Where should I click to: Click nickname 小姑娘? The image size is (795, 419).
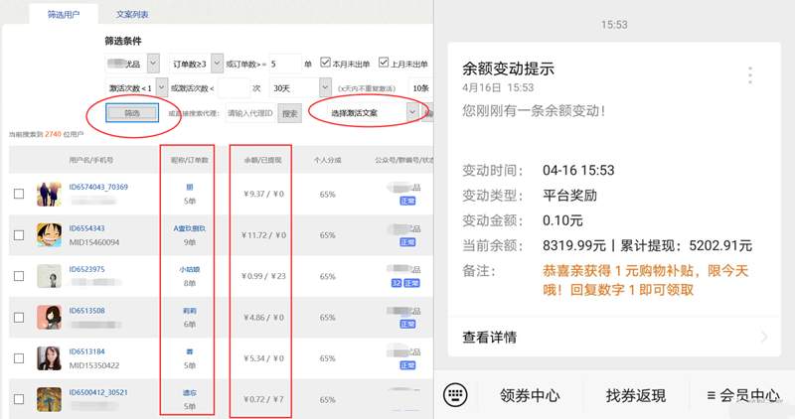pos(190,269)
